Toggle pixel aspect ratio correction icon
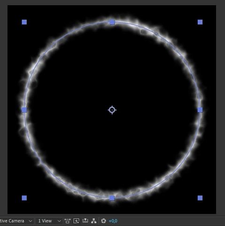The height and width of the screenshot is (226, 225). pyautogui.click(x=68, y=221)
